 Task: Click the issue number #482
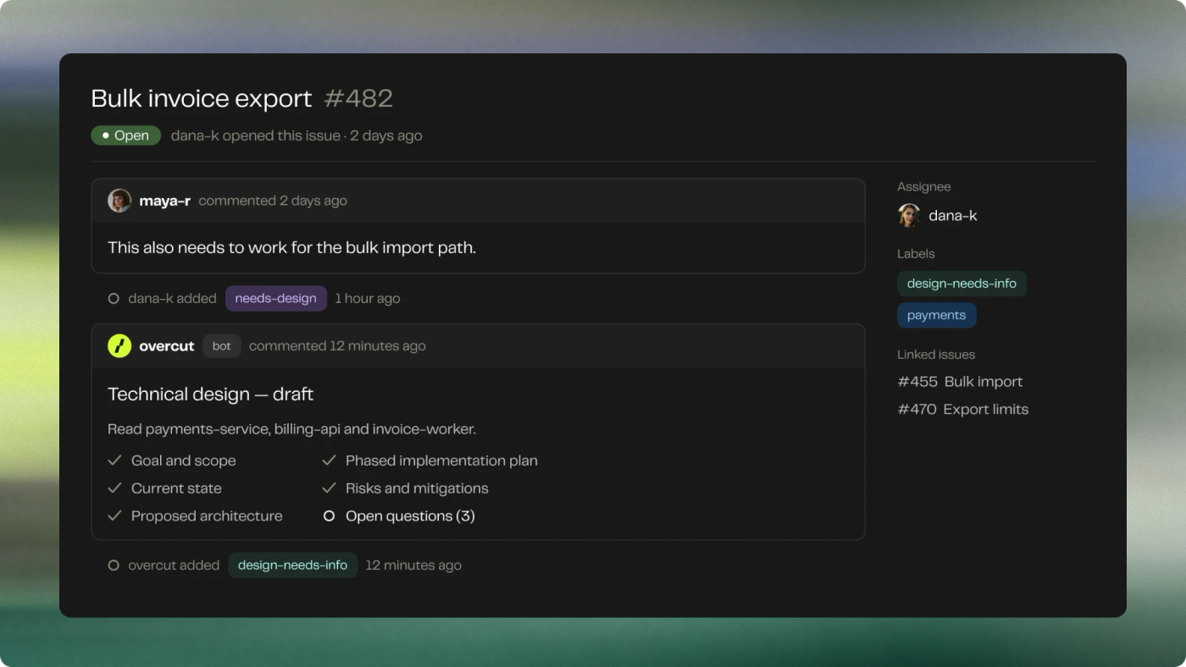(x=358, y=98)
